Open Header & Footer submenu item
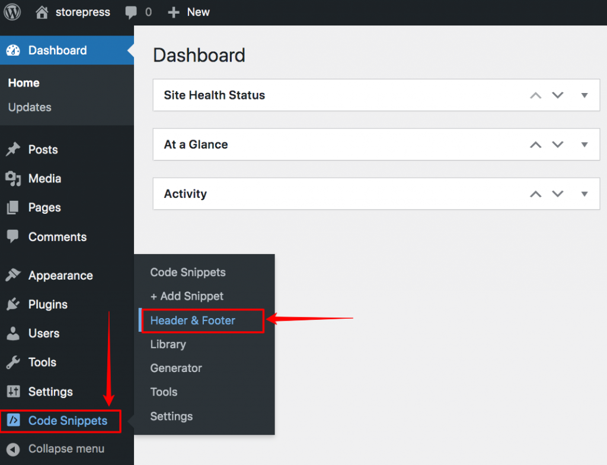The width and height of the screenshot is (607, 465). (193, 320)
